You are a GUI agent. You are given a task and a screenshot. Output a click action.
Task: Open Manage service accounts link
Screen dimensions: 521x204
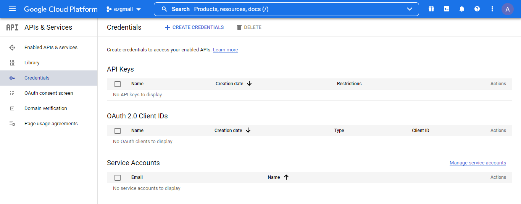click(x=478, y=163)
